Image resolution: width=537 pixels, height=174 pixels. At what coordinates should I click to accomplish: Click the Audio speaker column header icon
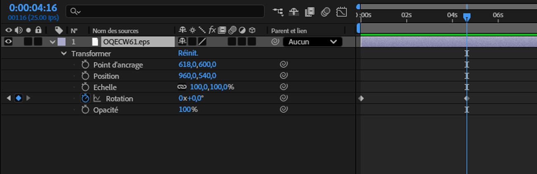tap(19, 30)
